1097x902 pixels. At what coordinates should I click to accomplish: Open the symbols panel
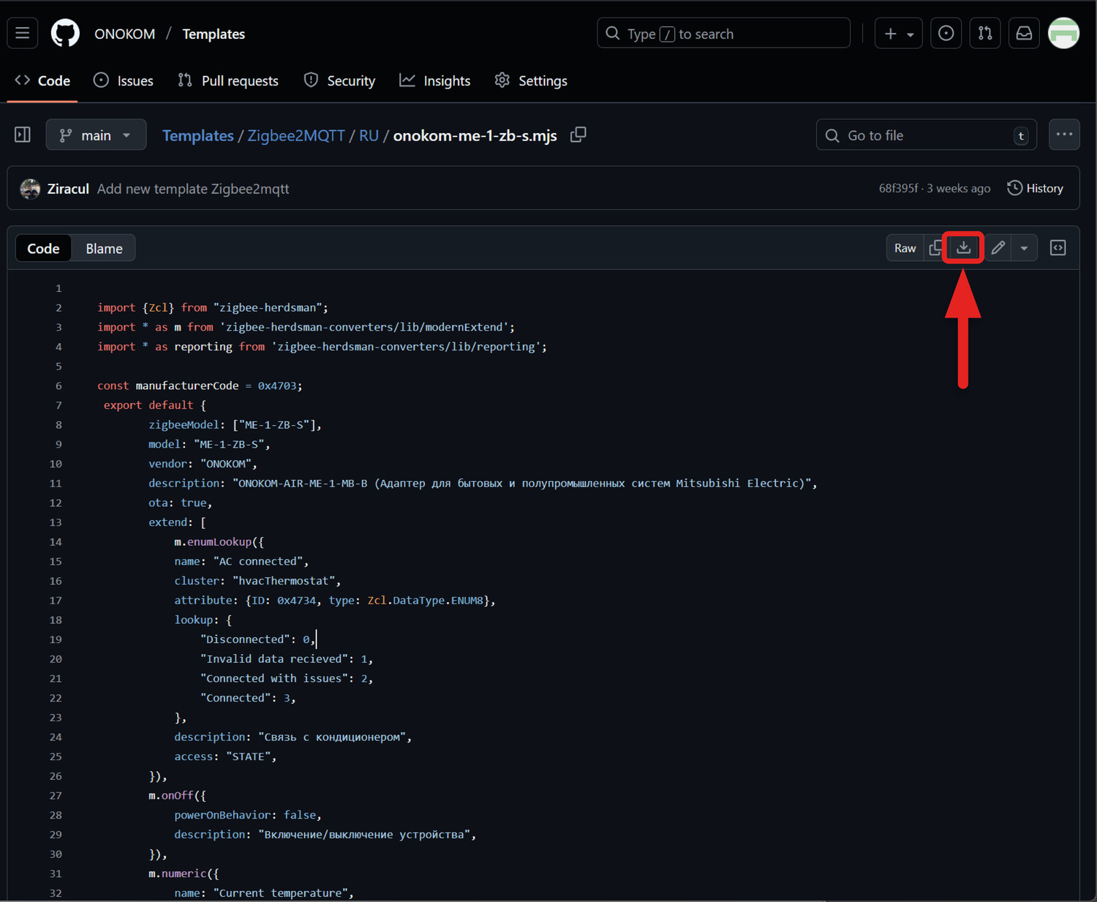pyautogui.click(x=1058, y=248)
